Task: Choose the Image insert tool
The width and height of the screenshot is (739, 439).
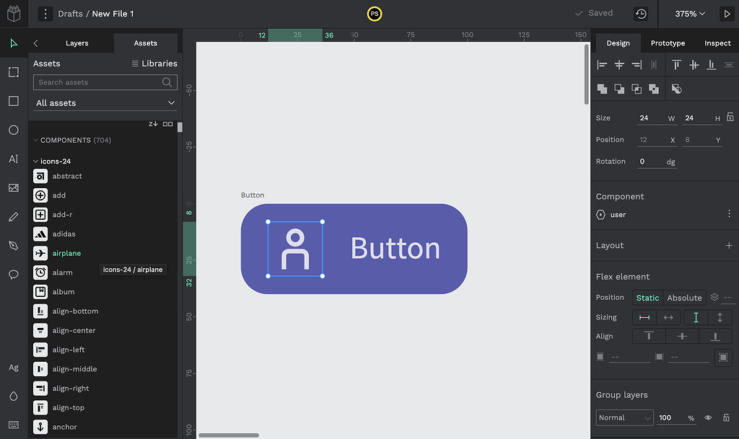Action: (13, 188)
